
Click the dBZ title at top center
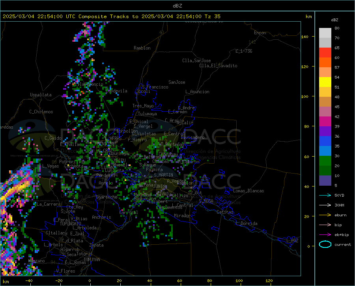point(177,6)
